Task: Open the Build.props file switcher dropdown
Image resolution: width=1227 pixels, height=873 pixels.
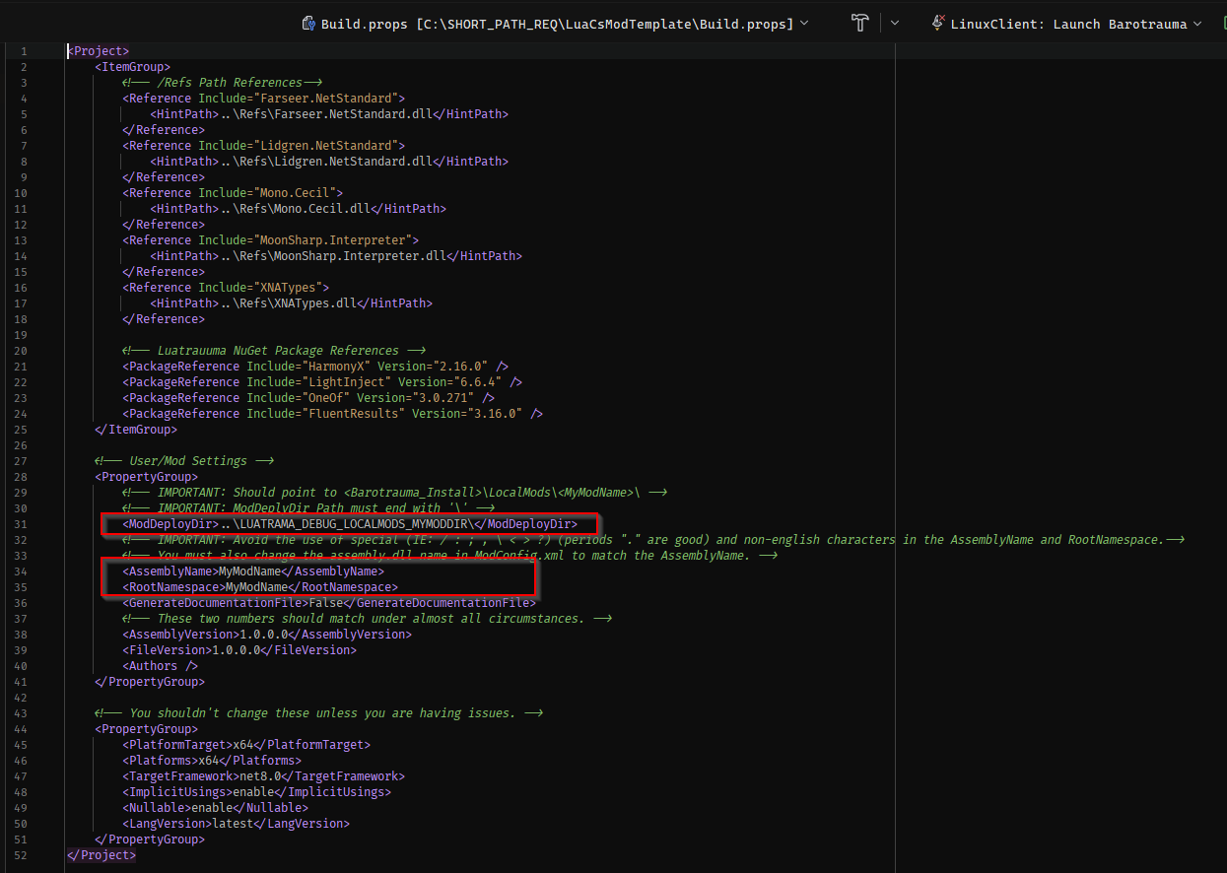Action: (x=805, y=24)
